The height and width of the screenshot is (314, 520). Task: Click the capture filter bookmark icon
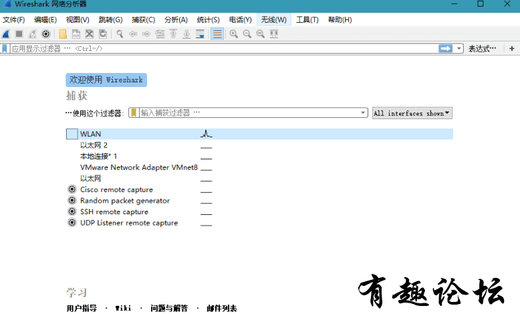click(x=134, y=112)
